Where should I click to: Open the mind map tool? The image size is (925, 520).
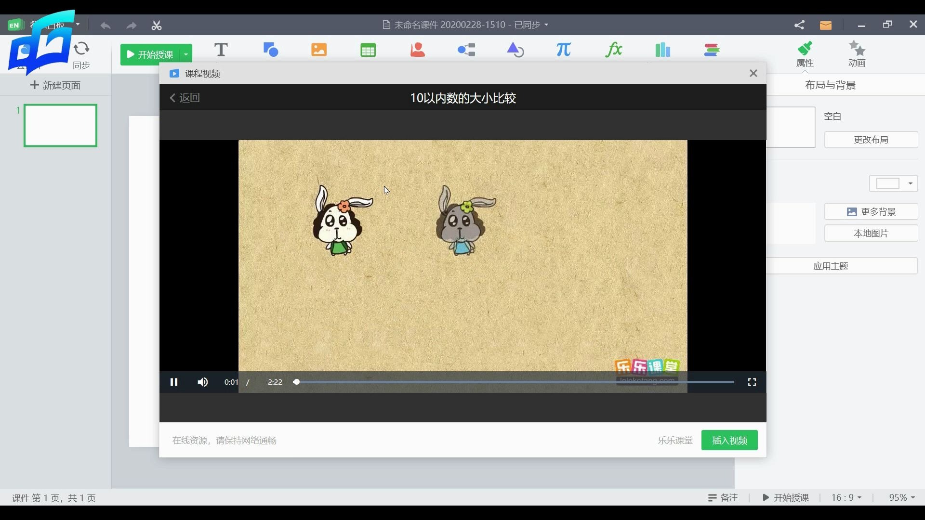[x=466, y=50]
